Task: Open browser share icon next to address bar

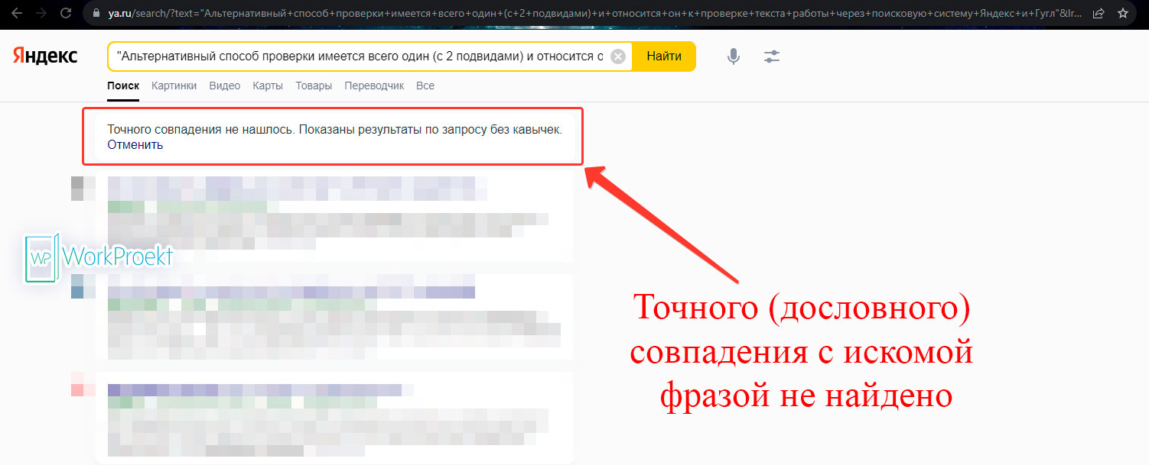Action: [1099, 13]
